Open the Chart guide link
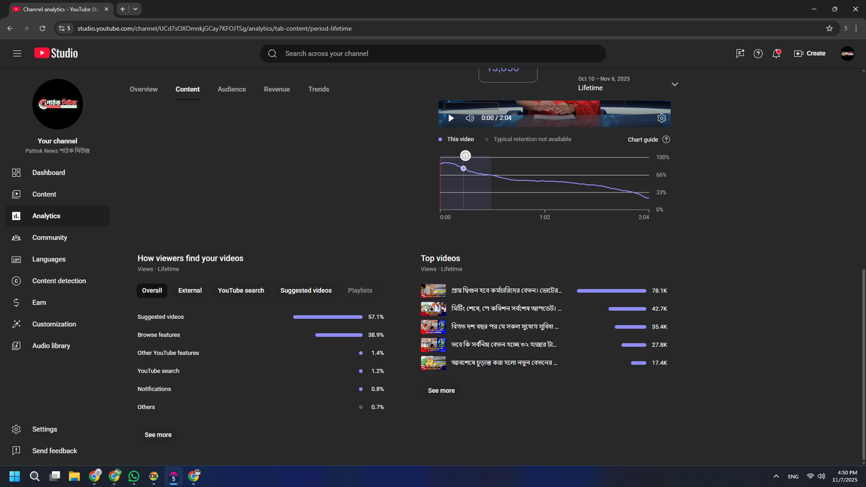 tap(642, 140)
